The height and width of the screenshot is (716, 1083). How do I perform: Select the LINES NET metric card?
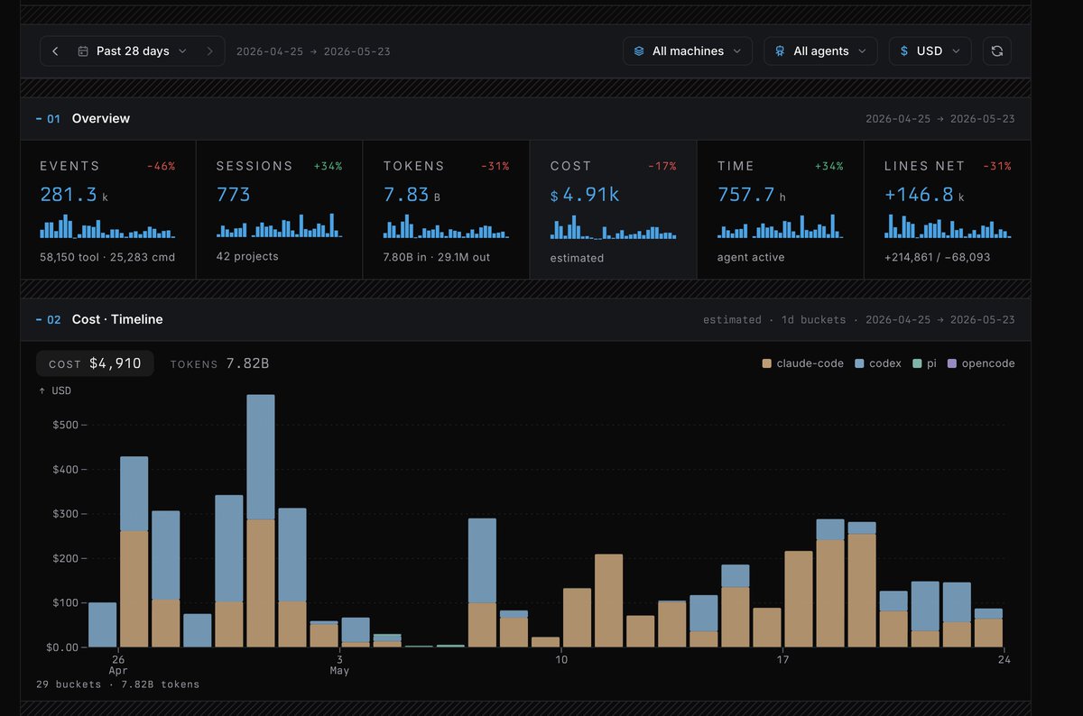[x=947, y=209]
